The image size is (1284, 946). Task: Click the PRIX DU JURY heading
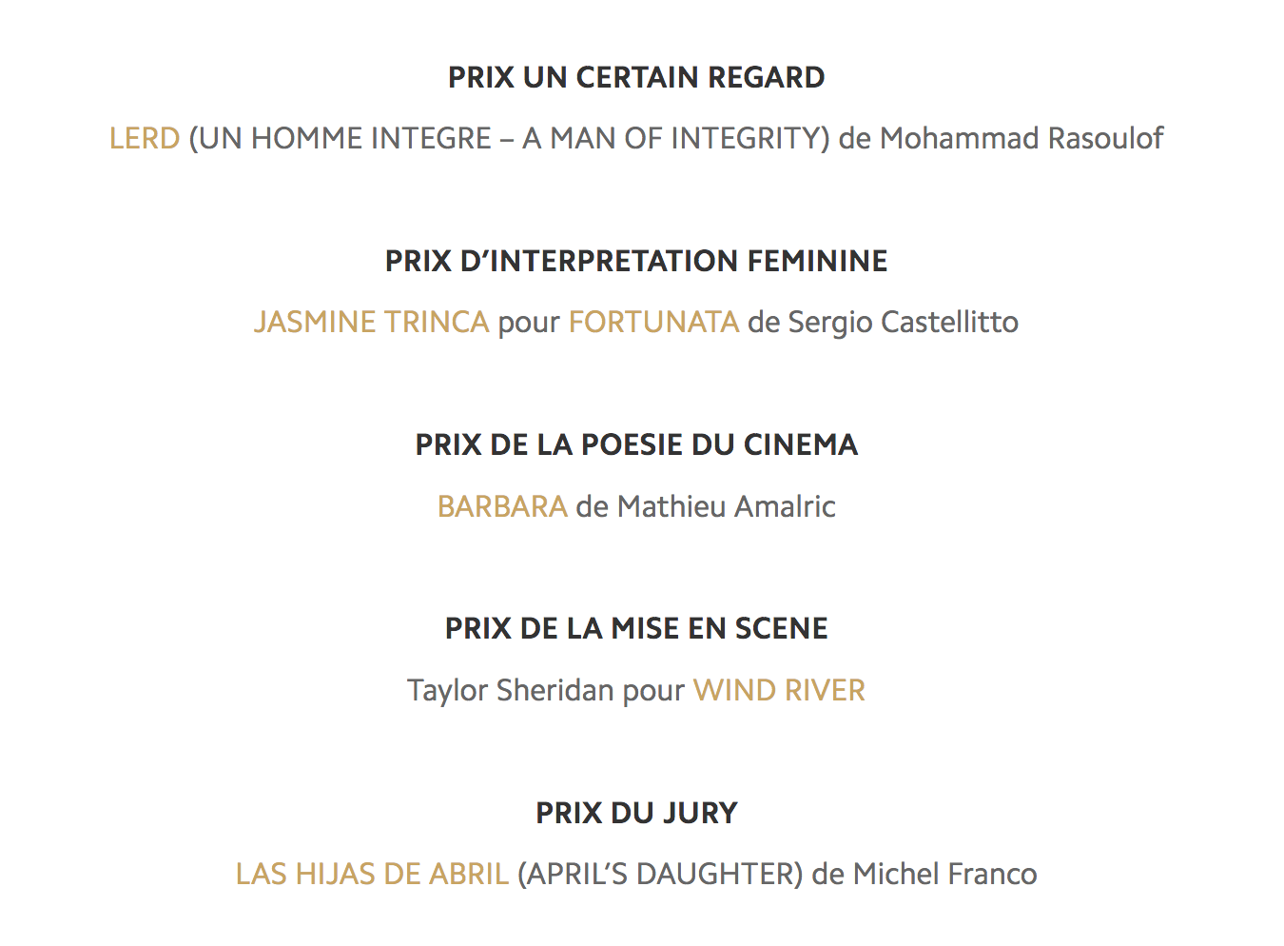point(636,813)
